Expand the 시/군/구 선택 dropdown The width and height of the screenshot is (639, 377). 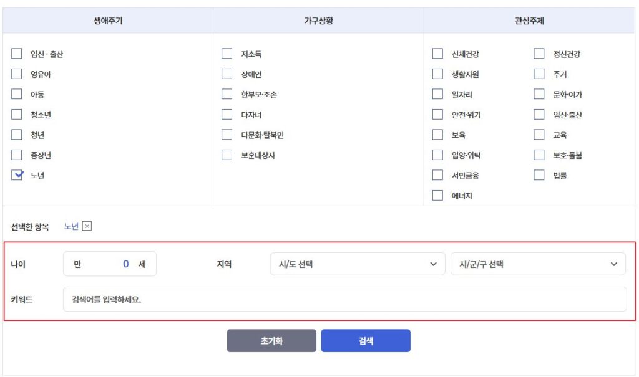coord(538,264)
